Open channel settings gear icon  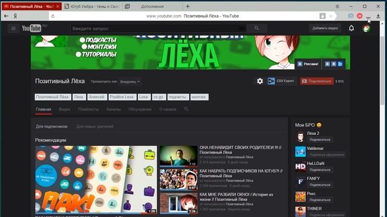259,81
